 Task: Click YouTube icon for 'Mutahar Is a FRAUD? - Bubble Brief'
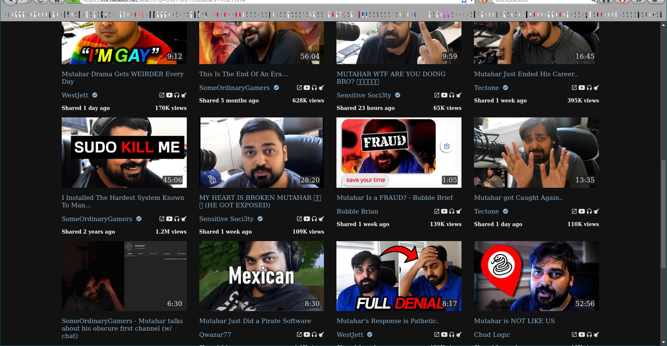coord(444,212)
